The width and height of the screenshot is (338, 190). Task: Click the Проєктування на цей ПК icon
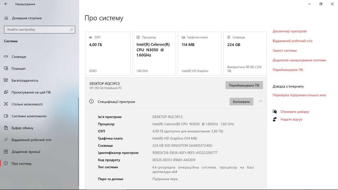(6, 92)
